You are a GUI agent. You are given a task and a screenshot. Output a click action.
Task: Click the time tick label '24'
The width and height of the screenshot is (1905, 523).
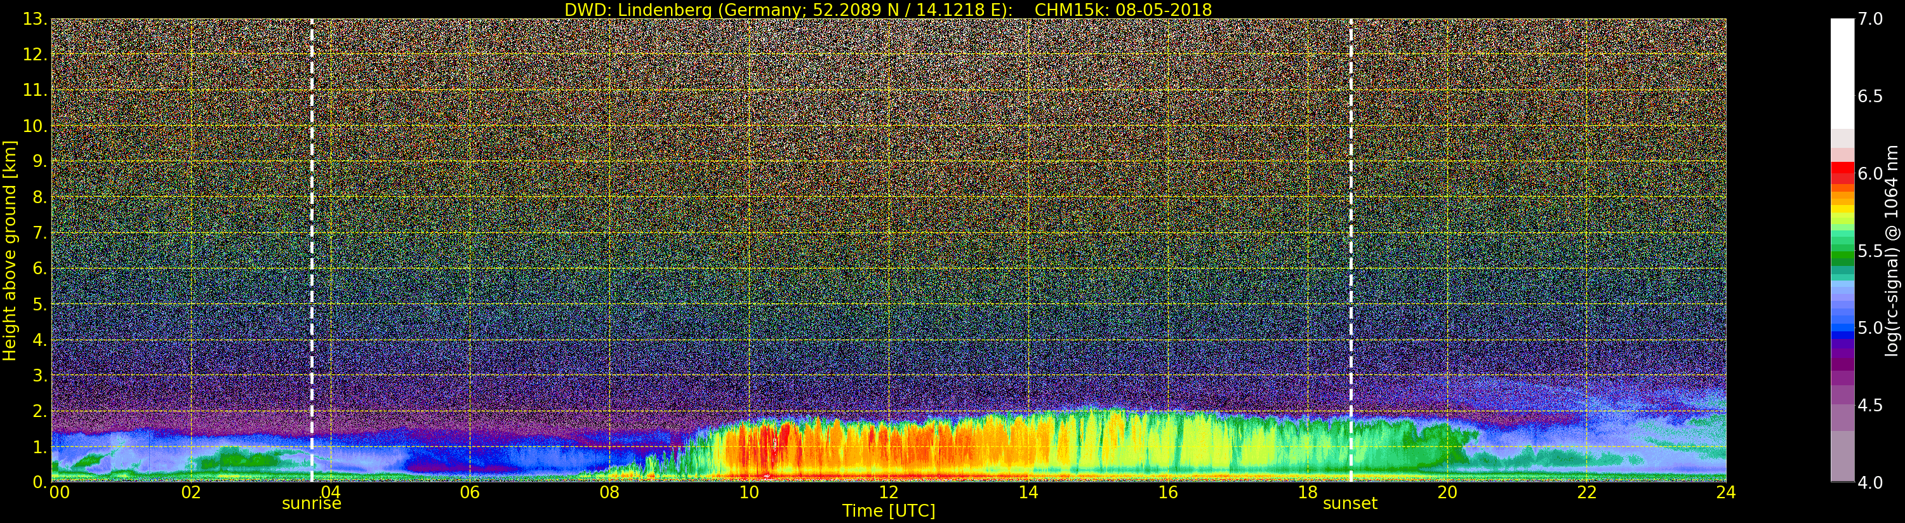[x=1725, y=492]
